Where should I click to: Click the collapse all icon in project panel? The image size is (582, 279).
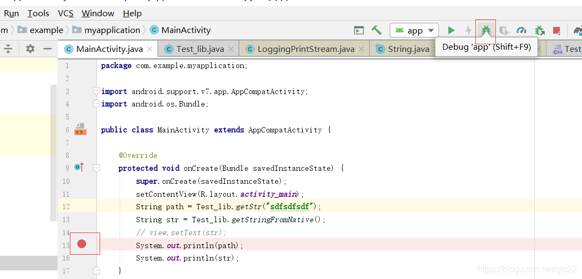click(x=8, y=49)
